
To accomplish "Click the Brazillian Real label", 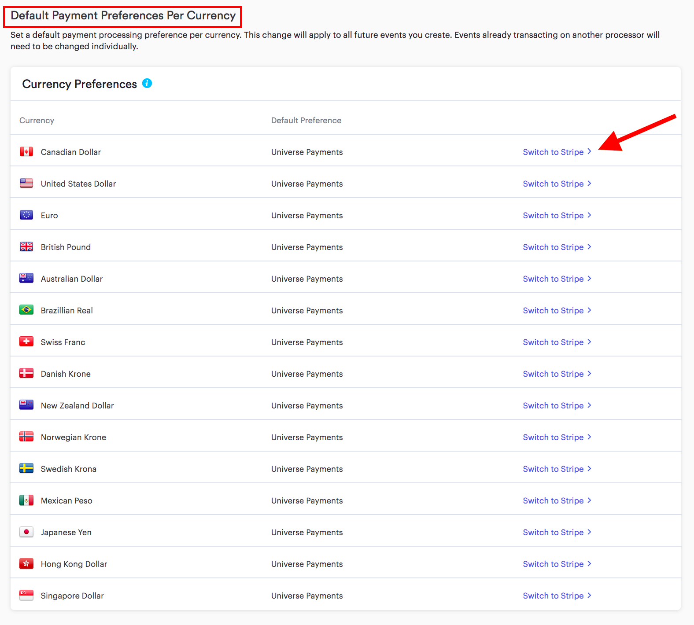I will (x=67, y=310).
